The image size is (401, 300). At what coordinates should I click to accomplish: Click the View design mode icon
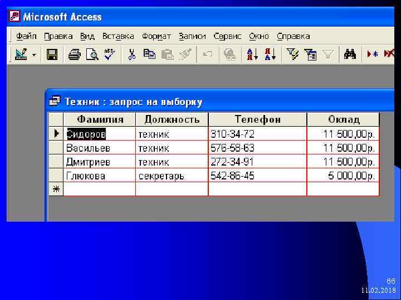pos(21,54)
